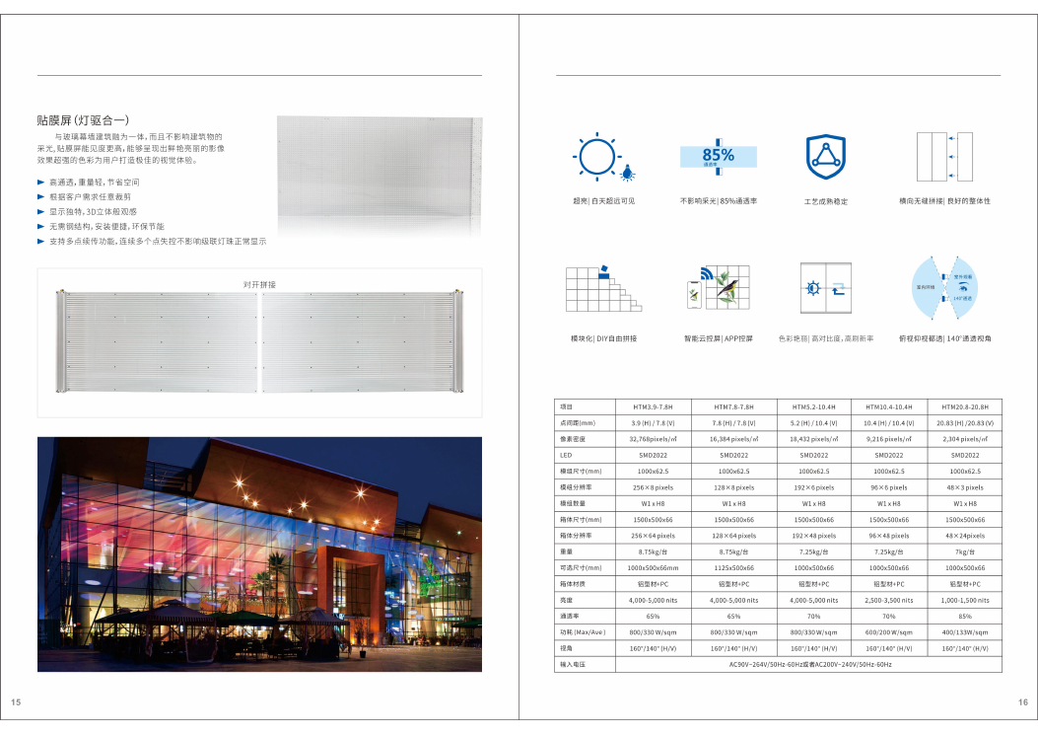
Task: Click the 1000x500x66mm optional size cell
Action: pyautogui.click(x=653, y=568)
